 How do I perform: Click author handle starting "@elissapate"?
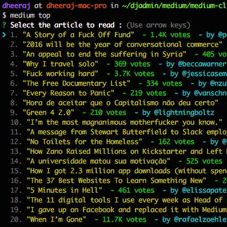(x=205, y=190)
